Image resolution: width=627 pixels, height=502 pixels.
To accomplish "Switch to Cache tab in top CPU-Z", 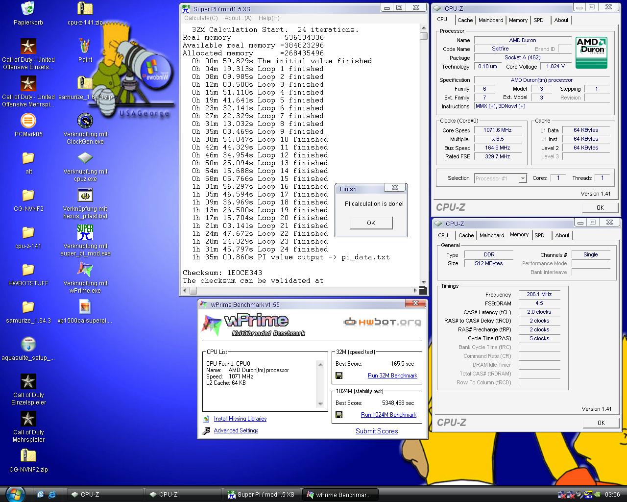I will (465, 20).
